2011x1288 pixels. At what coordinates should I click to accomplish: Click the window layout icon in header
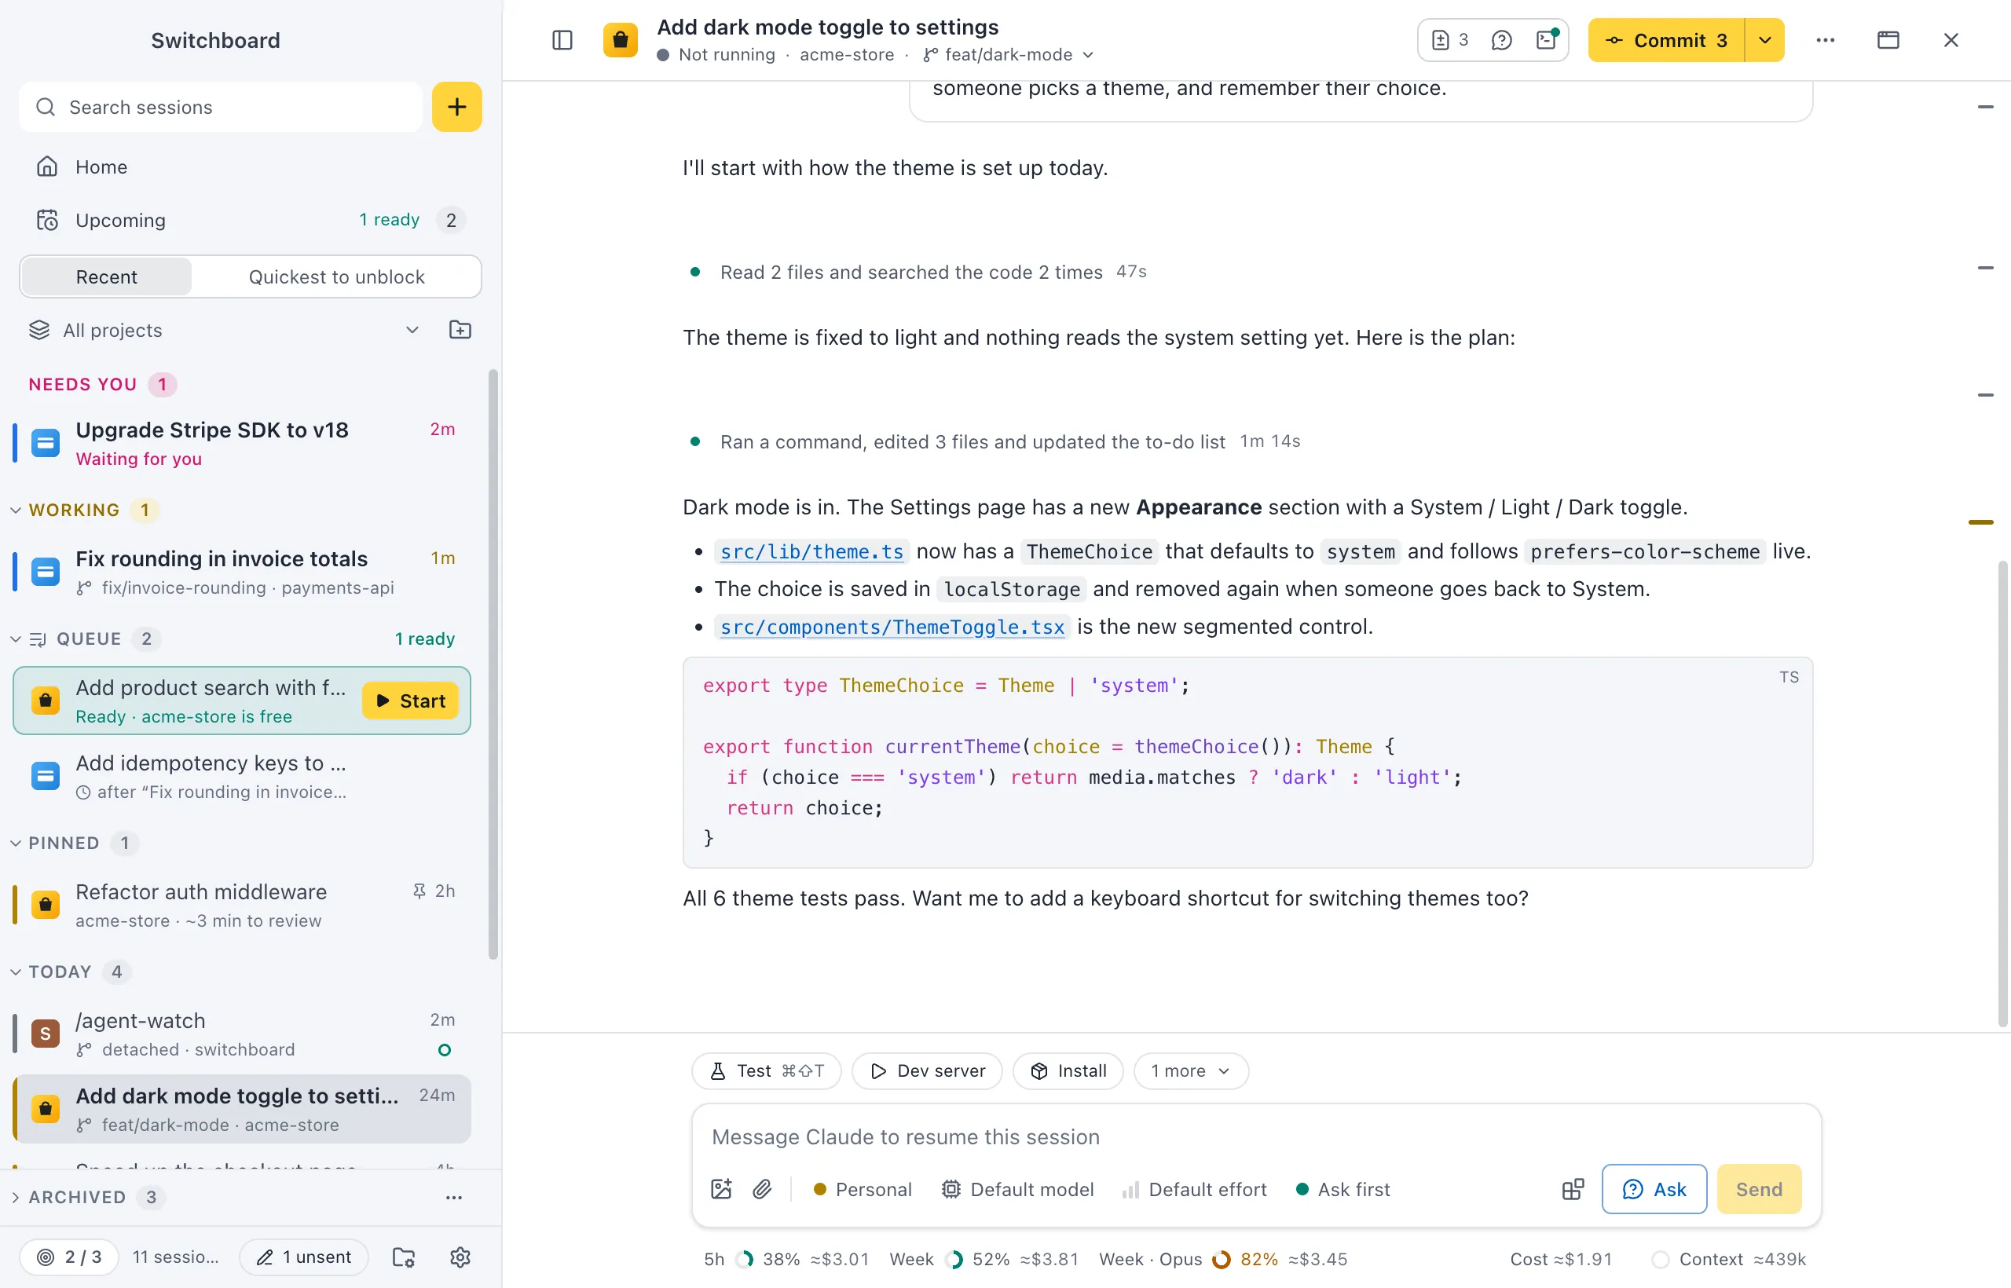click(x=1888, y=40)
